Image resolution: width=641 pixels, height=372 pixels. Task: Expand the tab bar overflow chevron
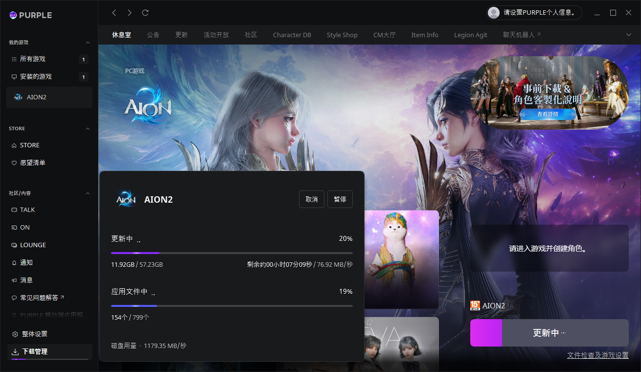629,34
